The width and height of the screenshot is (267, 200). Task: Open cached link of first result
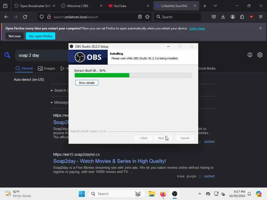209,141
